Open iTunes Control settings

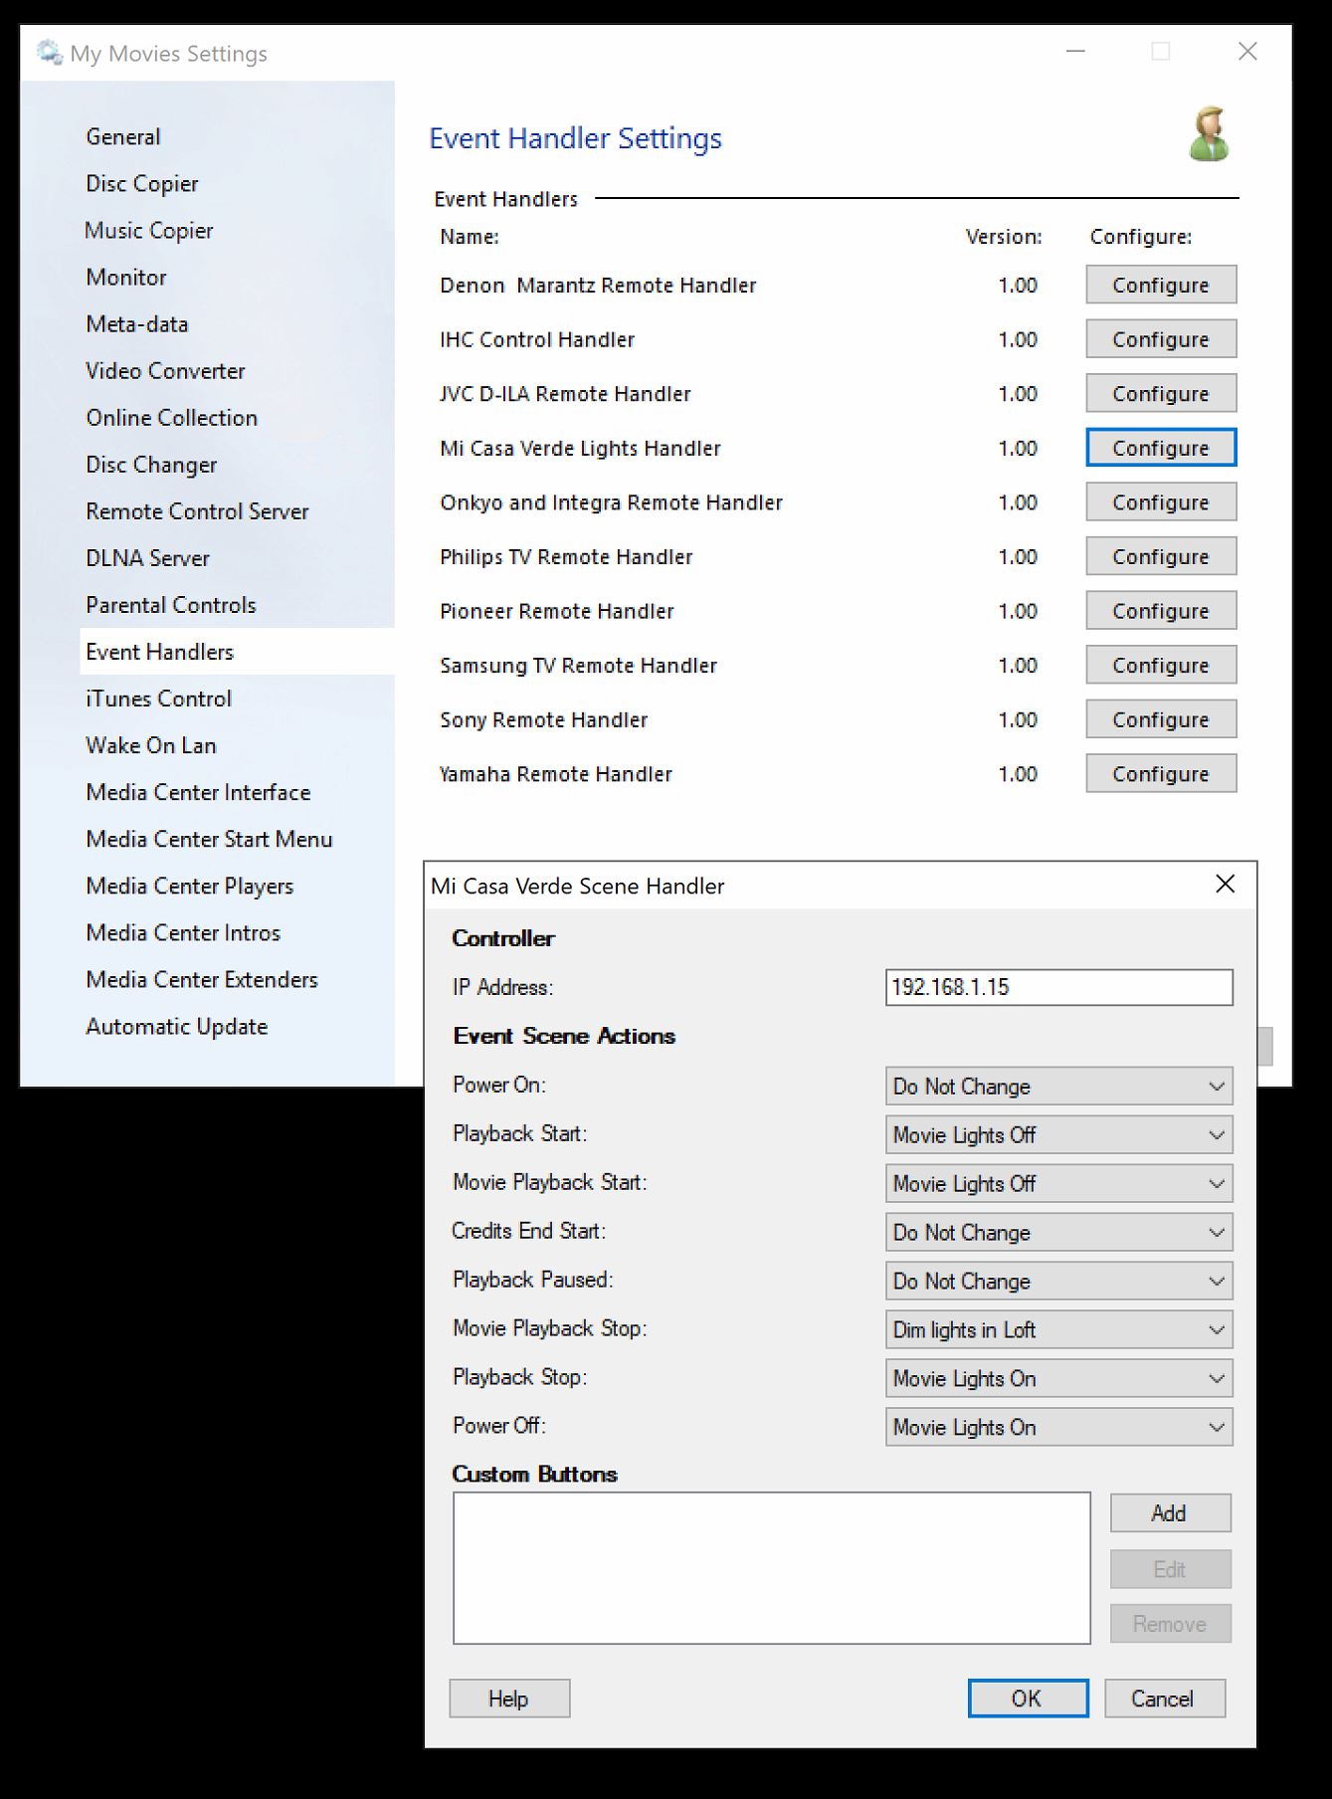pos(159,699)
